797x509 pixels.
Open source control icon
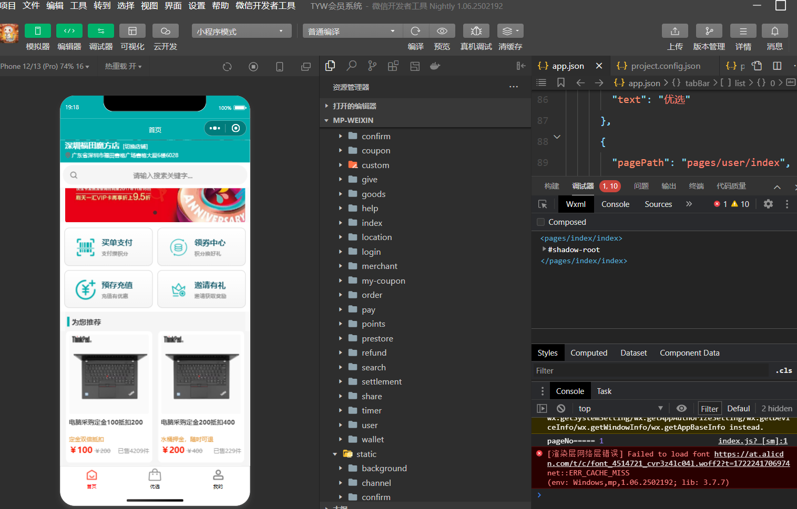(372, 66)
